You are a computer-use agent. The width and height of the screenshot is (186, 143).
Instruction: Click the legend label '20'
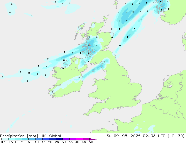click(x=50, y=142)
